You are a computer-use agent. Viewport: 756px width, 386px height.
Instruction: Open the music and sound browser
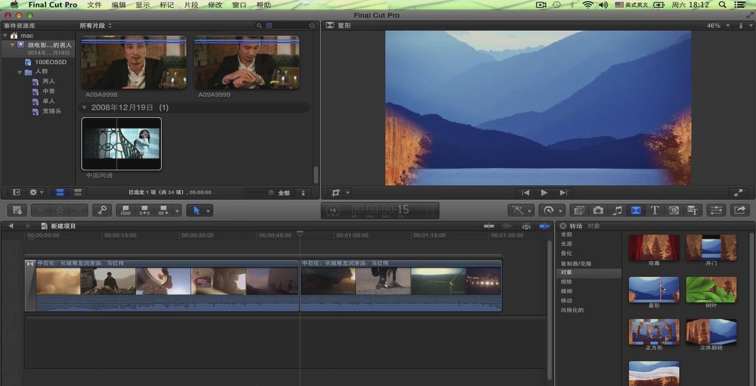(617, 210)
